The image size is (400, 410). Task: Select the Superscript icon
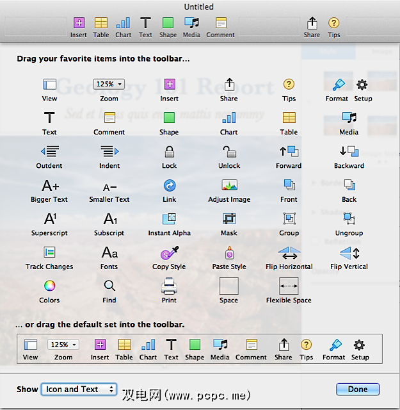[49, 219]
